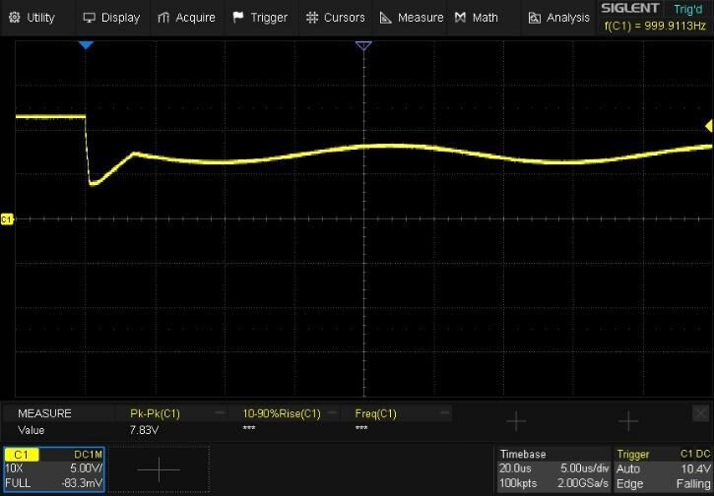Click the 10X probe attenuation value

pyautogui.click(x=14, y=468)
